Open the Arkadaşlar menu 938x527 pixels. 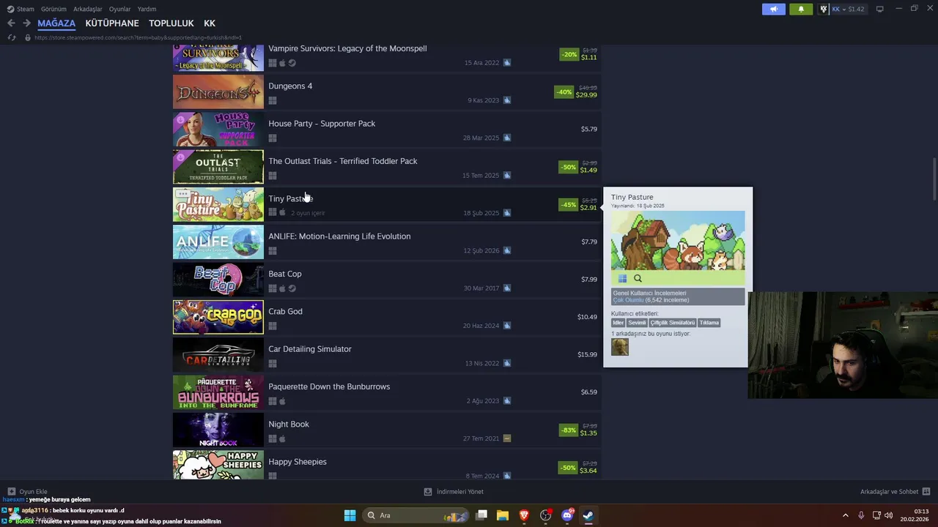(88, 9)
